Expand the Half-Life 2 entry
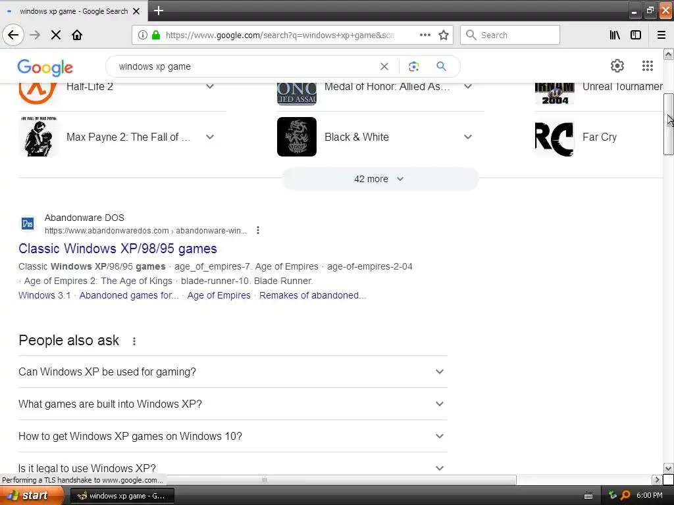 point(210,86)
